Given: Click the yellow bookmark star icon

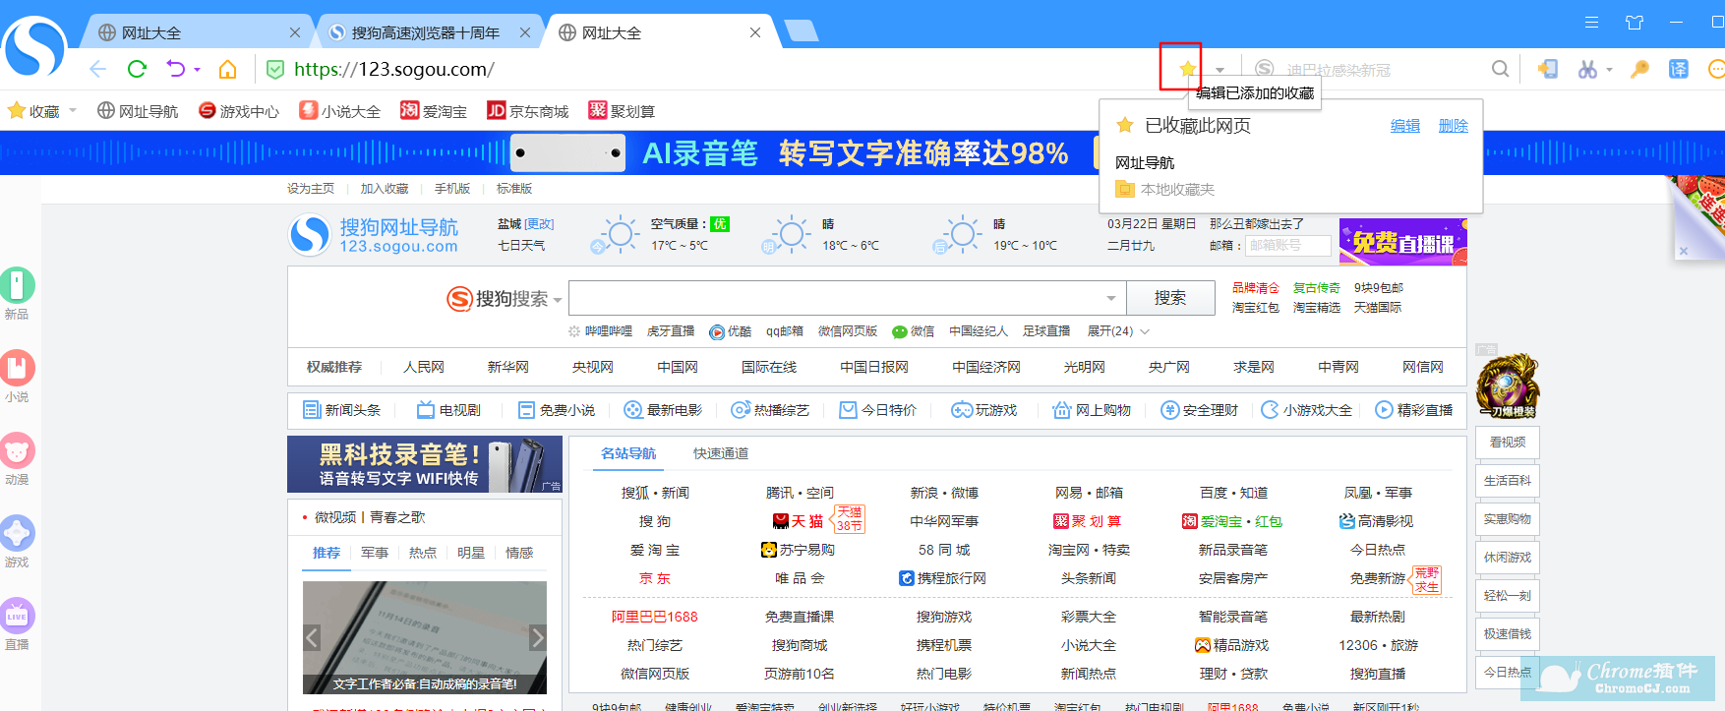Looking at the screenshot, I should (1187, 69).
